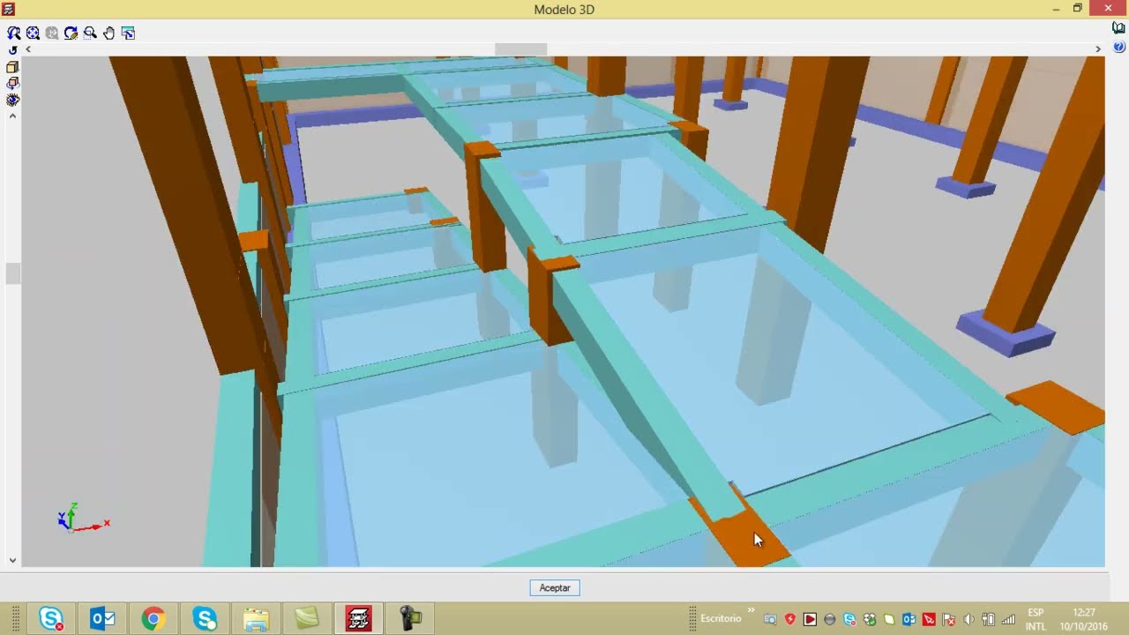Open the clock showing 12:27
Image resolution: width=1129 pixels, height=635 pixels.
pos(1084,619)
